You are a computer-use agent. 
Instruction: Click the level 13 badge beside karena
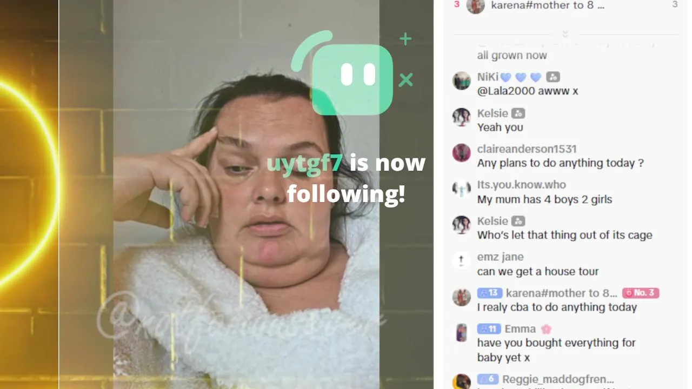[x=490, y=293]
